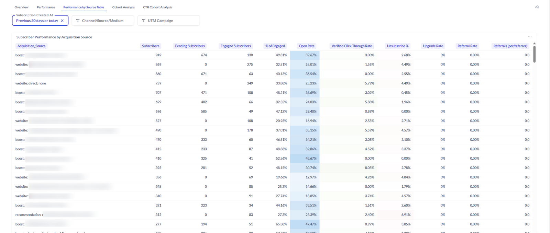The width and height of the screenshot is (550, 233).
Task: Click the Unsubscribe % column header
Action: [397, 46]
